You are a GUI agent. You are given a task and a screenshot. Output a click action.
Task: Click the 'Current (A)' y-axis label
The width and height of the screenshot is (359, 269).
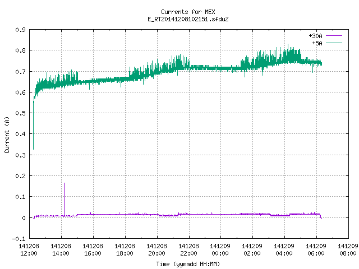[x=7, y=134]
